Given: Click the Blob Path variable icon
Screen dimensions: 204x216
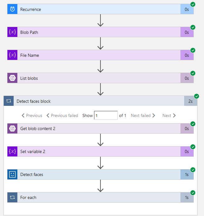Looking at the screenshot, I should (x=12, y=32).
